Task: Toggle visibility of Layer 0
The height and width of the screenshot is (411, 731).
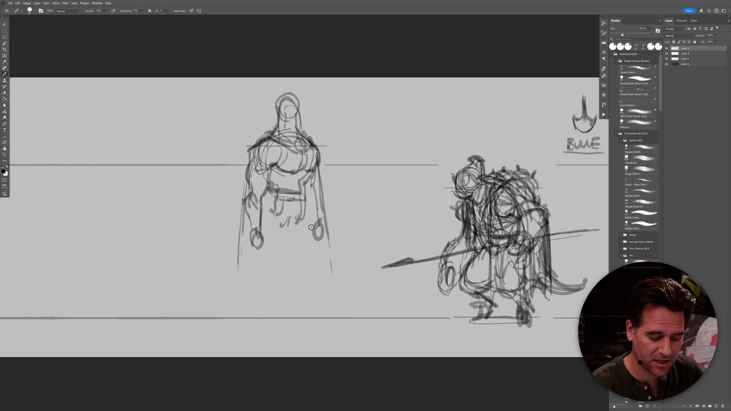Action: coord(666,64)
